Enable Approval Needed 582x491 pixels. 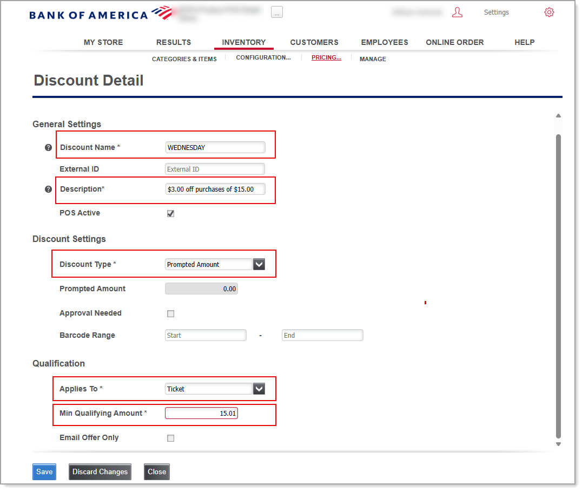[170, 313]
